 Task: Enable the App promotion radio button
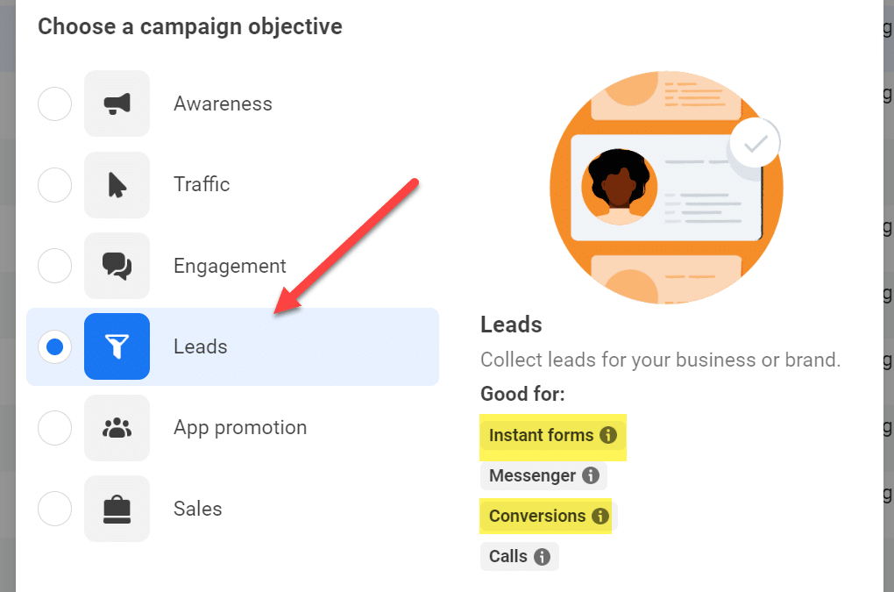click(x=54, y=428)
